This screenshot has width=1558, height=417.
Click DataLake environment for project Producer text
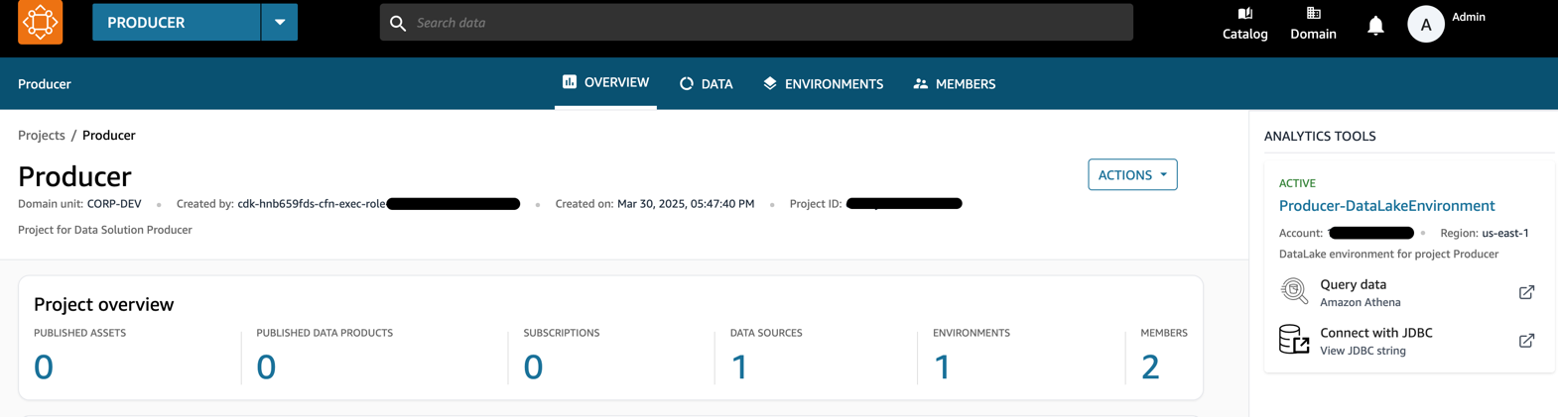click(x=1388, y=254)
